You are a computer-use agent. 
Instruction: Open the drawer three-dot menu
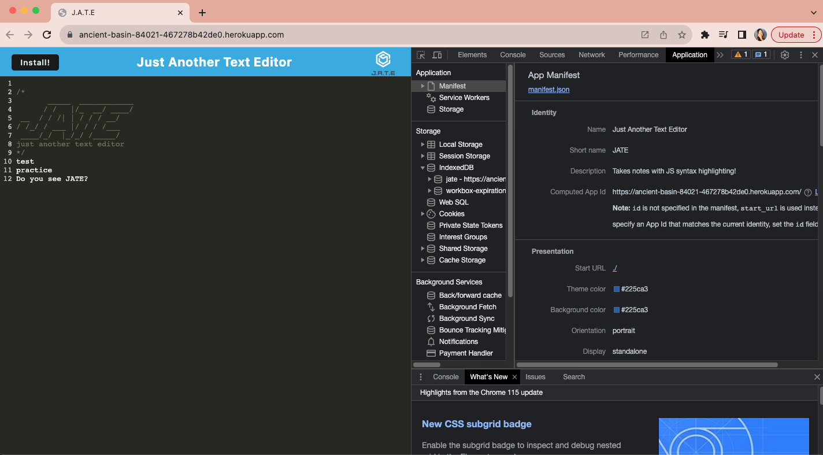(x=420, y=377)
